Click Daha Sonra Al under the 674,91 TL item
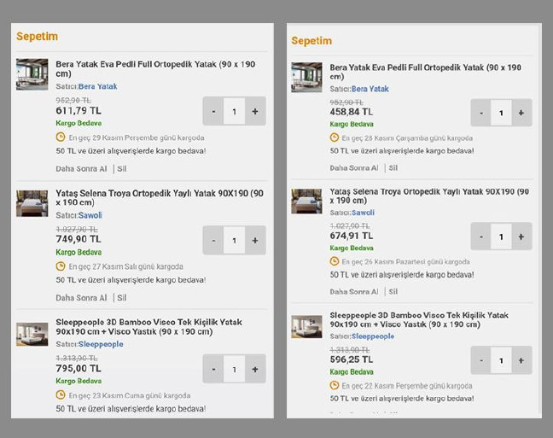 coord(355,292)
